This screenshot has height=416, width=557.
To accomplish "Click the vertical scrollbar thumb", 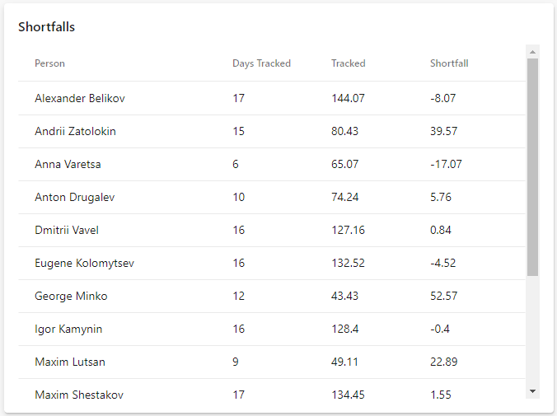I will pyautogui.click(x=532, y=167).
